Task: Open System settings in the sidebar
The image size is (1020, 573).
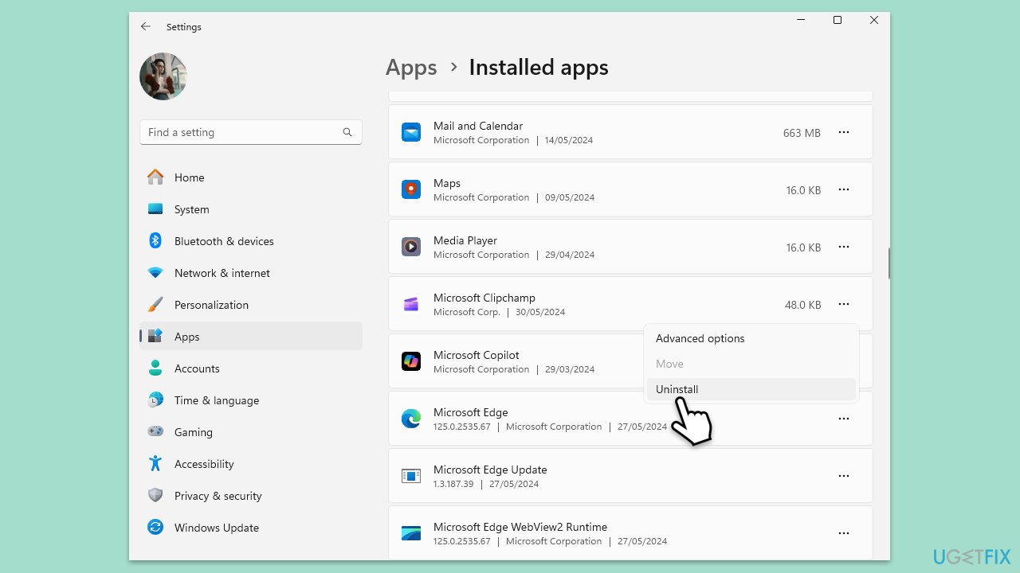Action: point(251,209)
